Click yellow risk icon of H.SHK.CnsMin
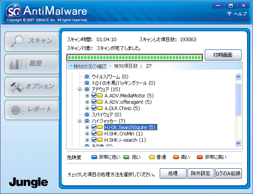 click(x=100, y=133)
